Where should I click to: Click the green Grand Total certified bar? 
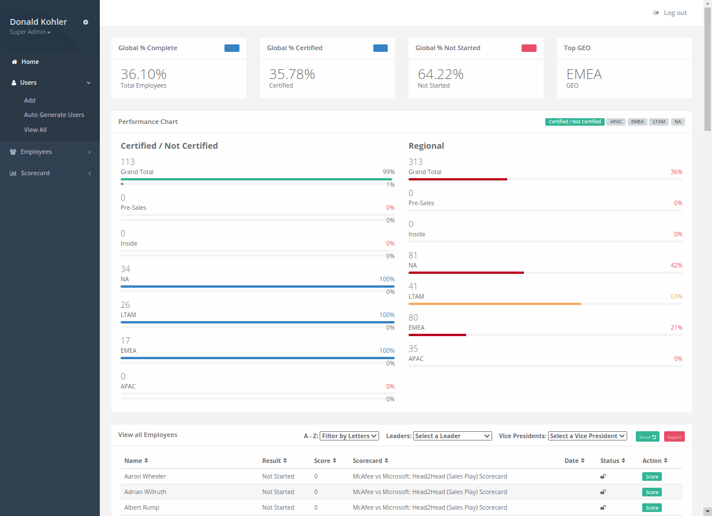pos(256,179)
